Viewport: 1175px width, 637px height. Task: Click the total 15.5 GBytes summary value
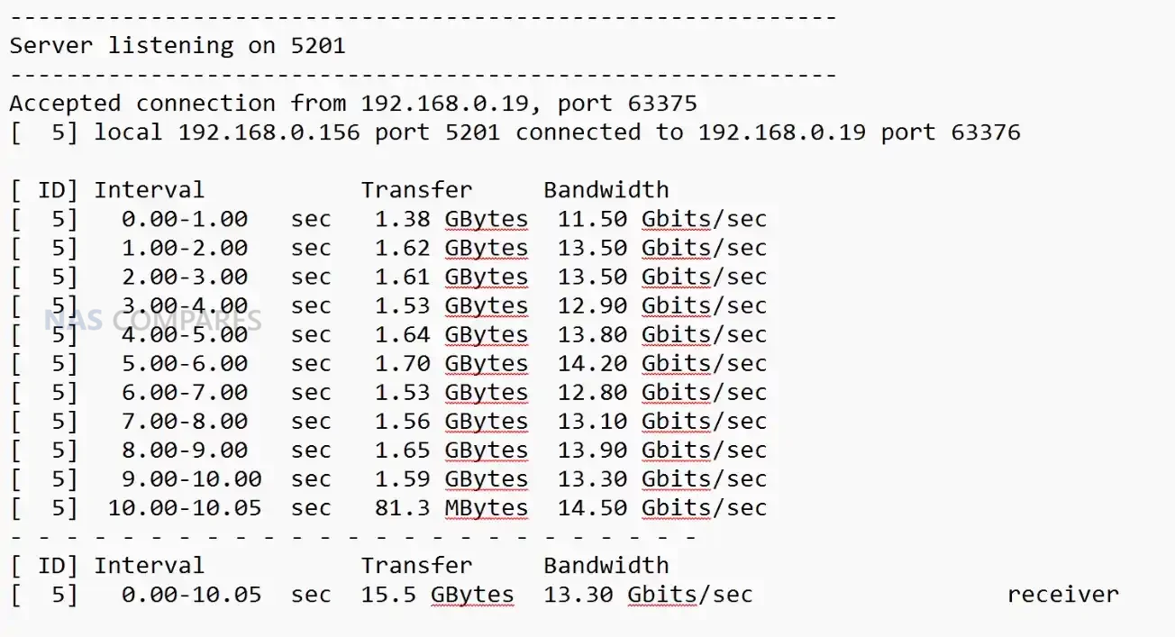(x=437, y=595)
